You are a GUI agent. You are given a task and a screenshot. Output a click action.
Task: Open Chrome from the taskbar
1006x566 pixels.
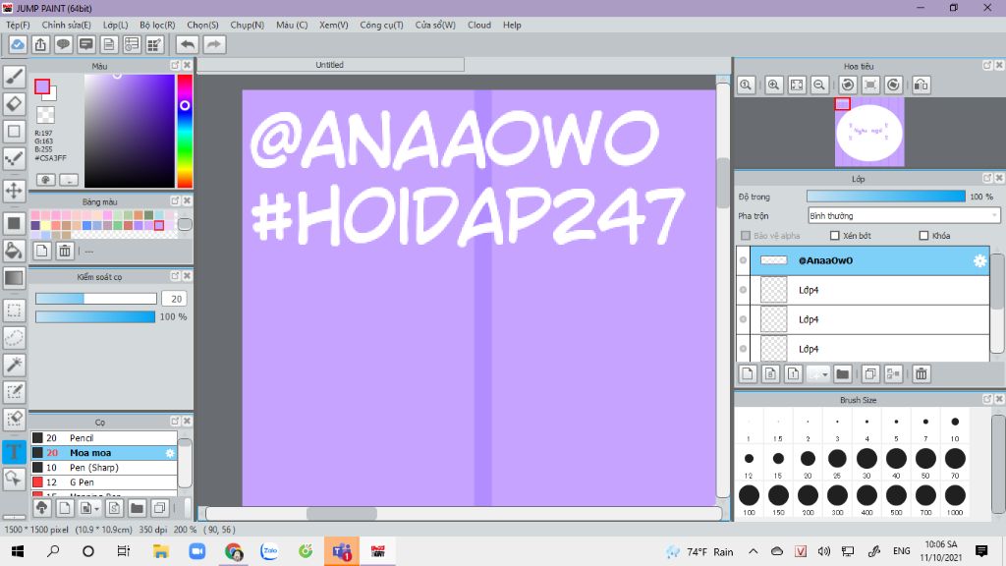234,551
